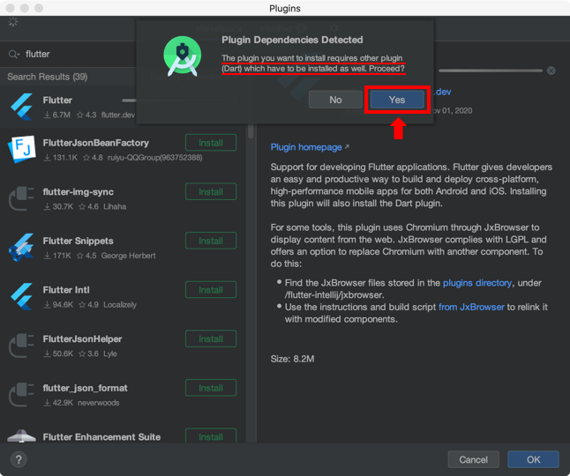Click the Flutter plugin icon in results
This screenshot has height=476, width=570.
[x=22, y=107]
